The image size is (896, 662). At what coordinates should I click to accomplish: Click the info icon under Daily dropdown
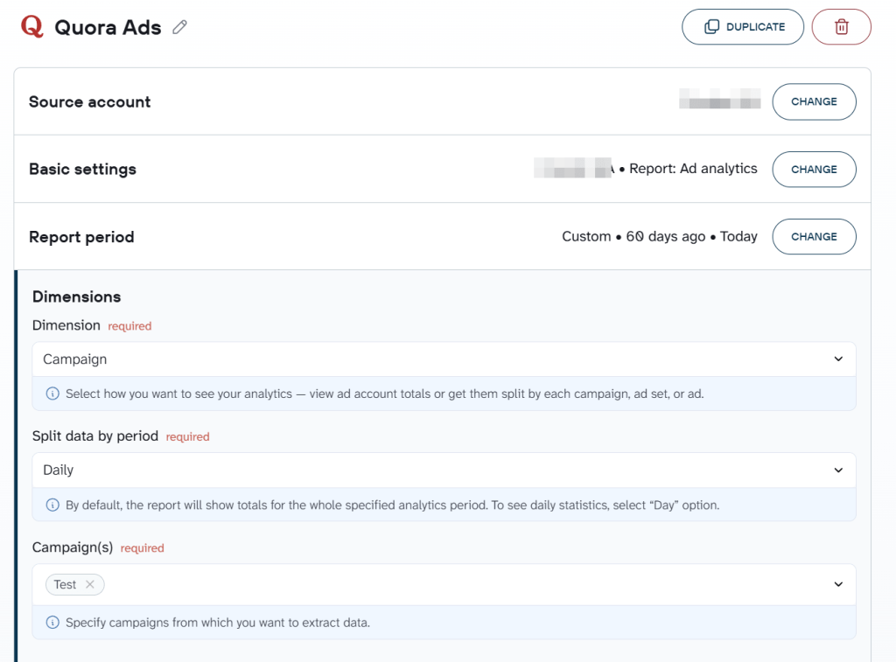[52, 505]
